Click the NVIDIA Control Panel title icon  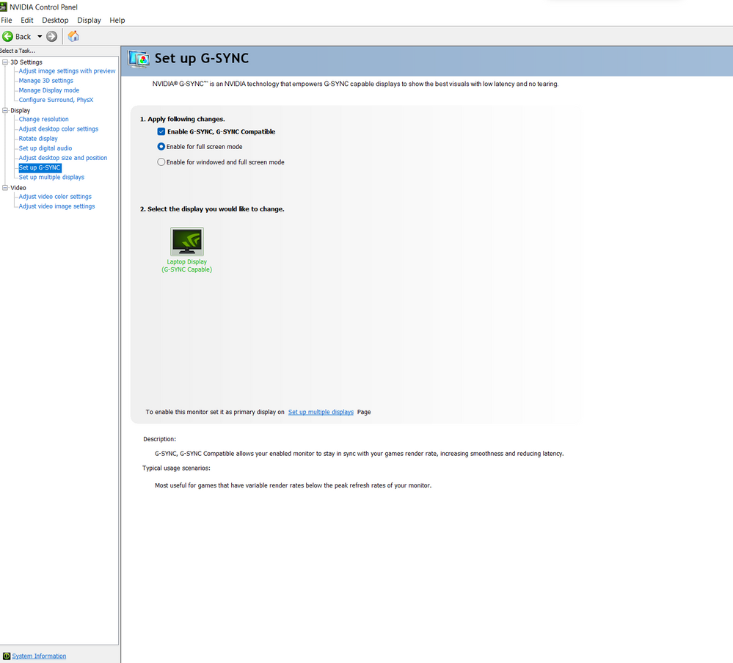[3, 7]
